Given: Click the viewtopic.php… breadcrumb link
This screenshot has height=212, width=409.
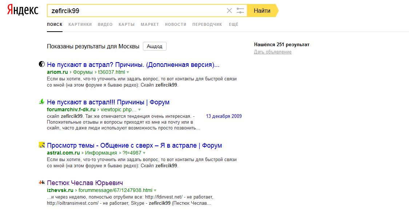Looking at the screenshot, I should coord(119,109).
